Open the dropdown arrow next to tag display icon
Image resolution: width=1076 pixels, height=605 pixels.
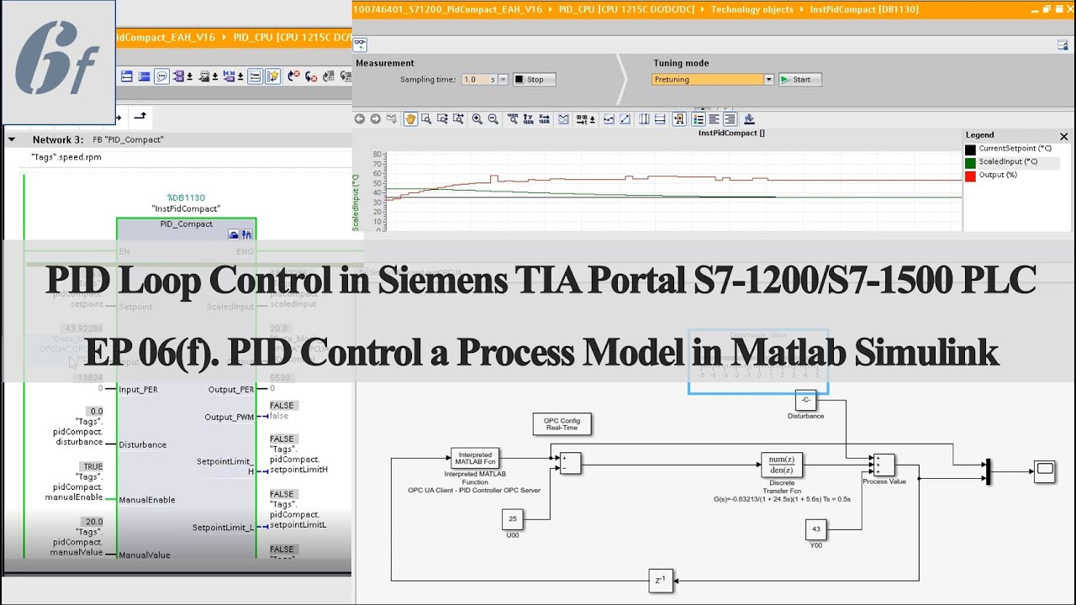coord(190,76)
